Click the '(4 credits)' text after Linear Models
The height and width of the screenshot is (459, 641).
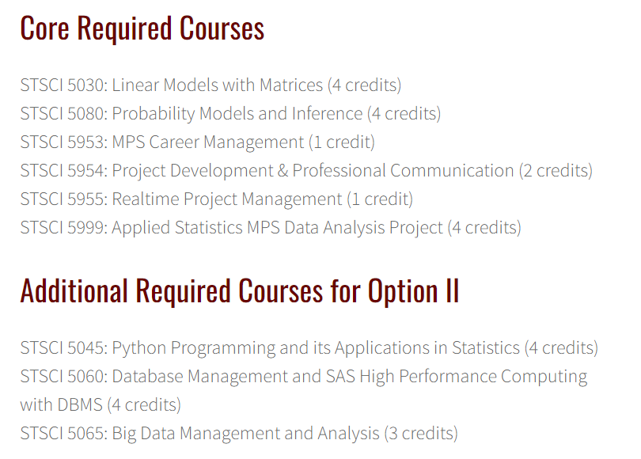point(364,85)
